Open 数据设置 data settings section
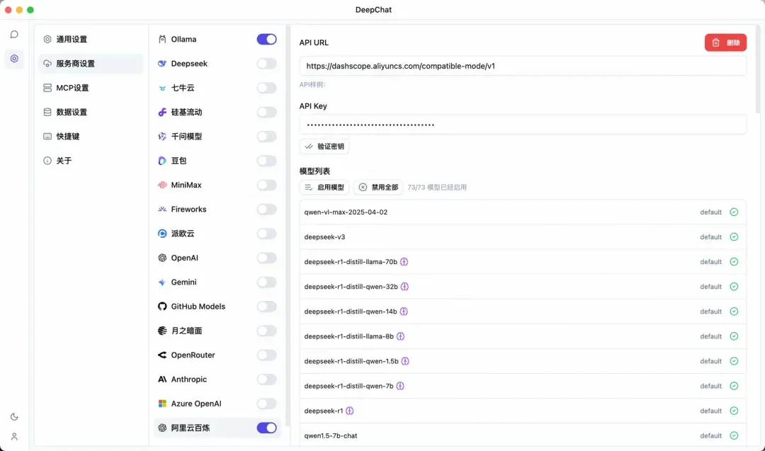Screen dimensions: 765x451 [91, 112]
